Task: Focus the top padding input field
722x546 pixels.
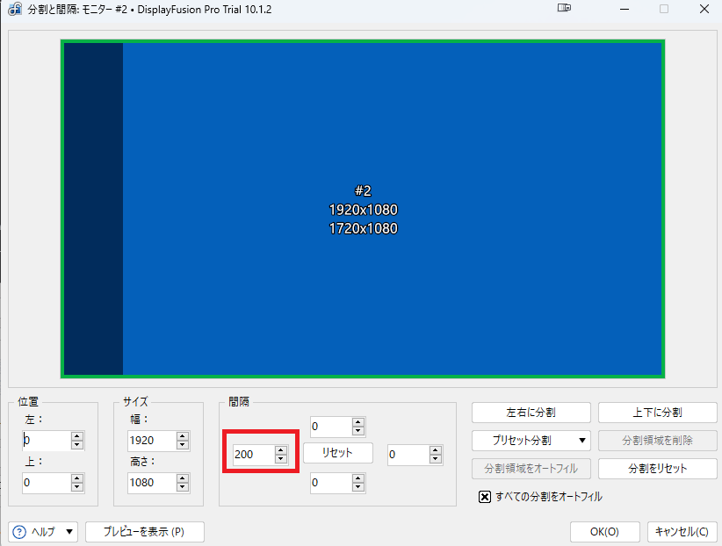Action: point(331,427)
